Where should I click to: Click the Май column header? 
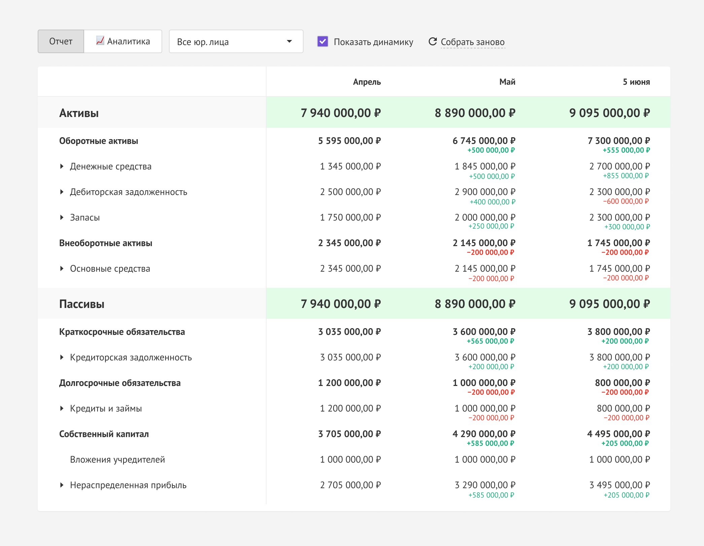click(507, 82)
